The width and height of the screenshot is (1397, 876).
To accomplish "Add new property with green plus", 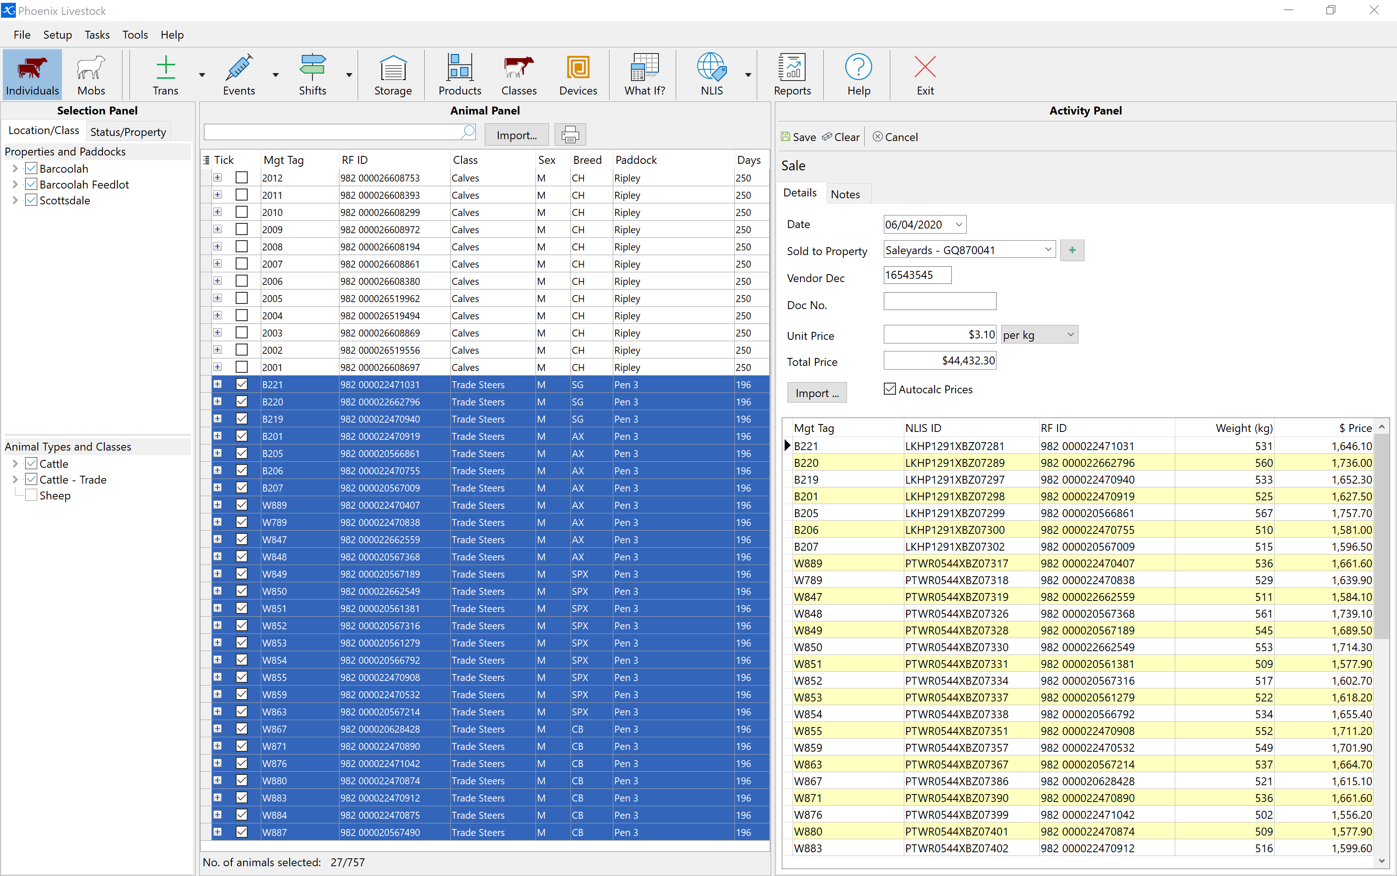I will (x=1072, y=250).
